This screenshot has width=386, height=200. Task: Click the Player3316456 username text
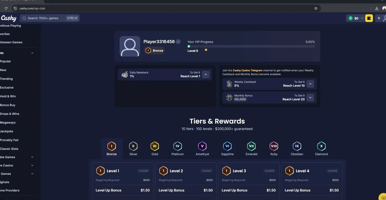(159, 42)
